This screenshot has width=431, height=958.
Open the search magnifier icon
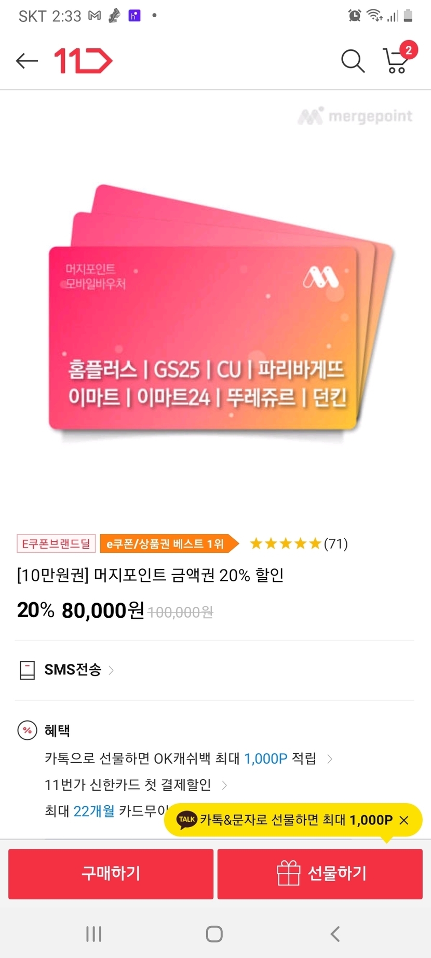(x=353, y=61)
